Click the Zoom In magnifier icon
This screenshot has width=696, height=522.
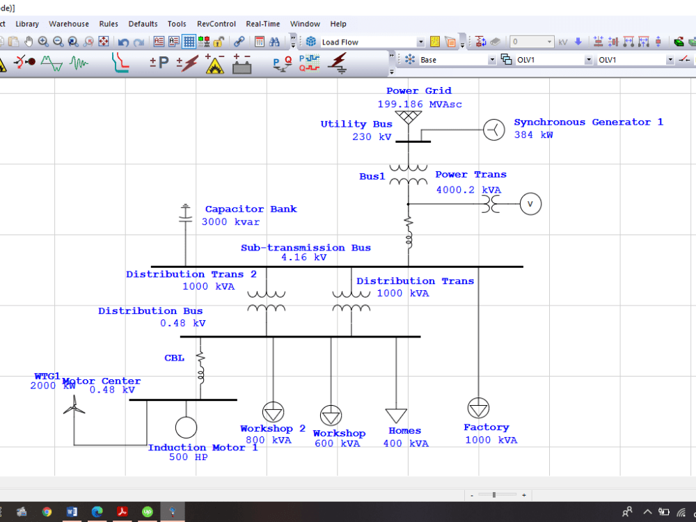tap(43, 42)
